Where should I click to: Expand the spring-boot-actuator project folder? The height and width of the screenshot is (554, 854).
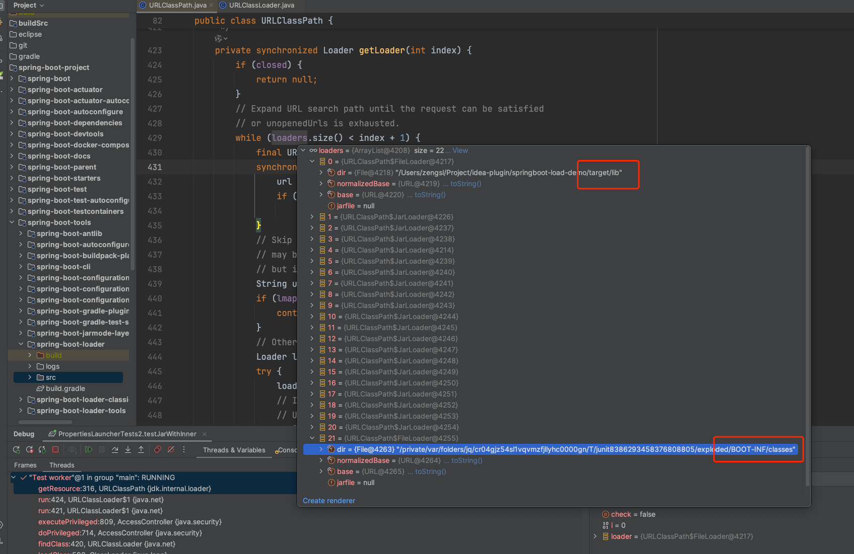12,90
